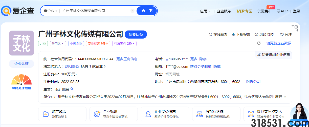
Task: Click the 小微企业 tag
Action: pos(76,44)
